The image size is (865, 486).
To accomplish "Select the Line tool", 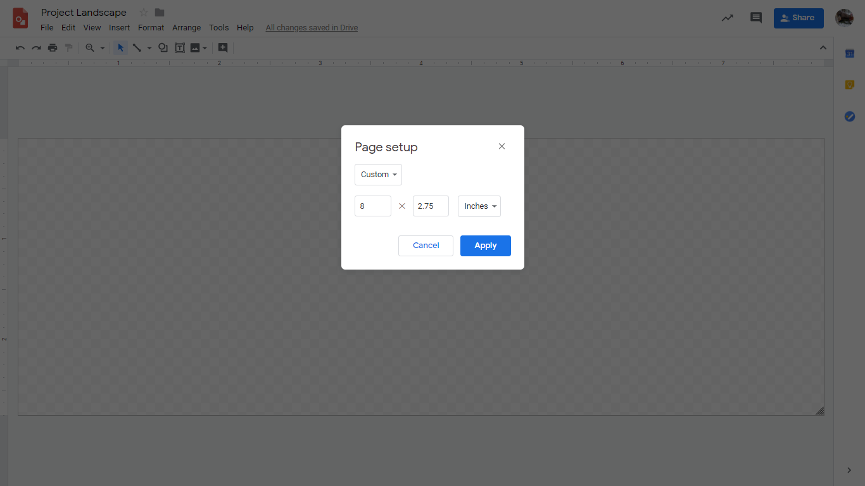I will pos(138,47).
